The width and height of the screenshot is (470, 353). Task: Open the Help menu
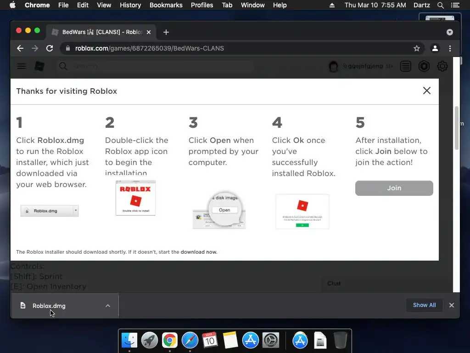coord(280,5)
